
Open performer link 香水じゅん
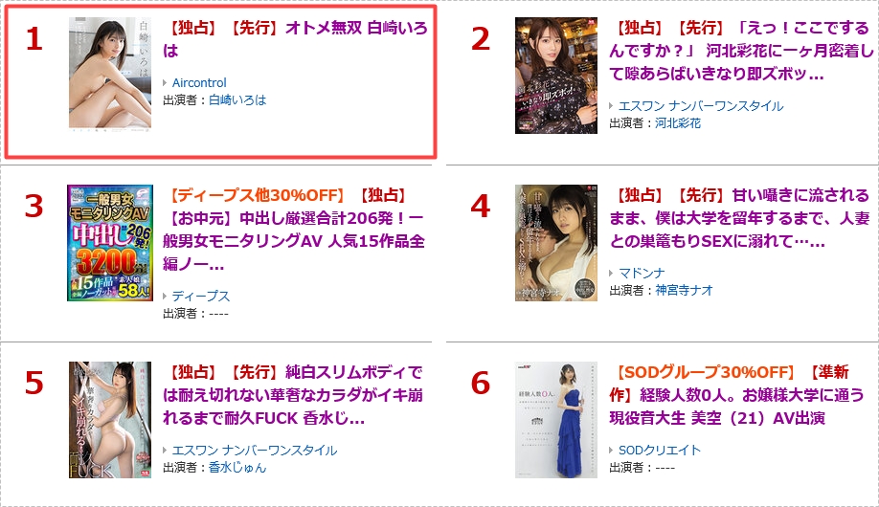click(237, 467)
